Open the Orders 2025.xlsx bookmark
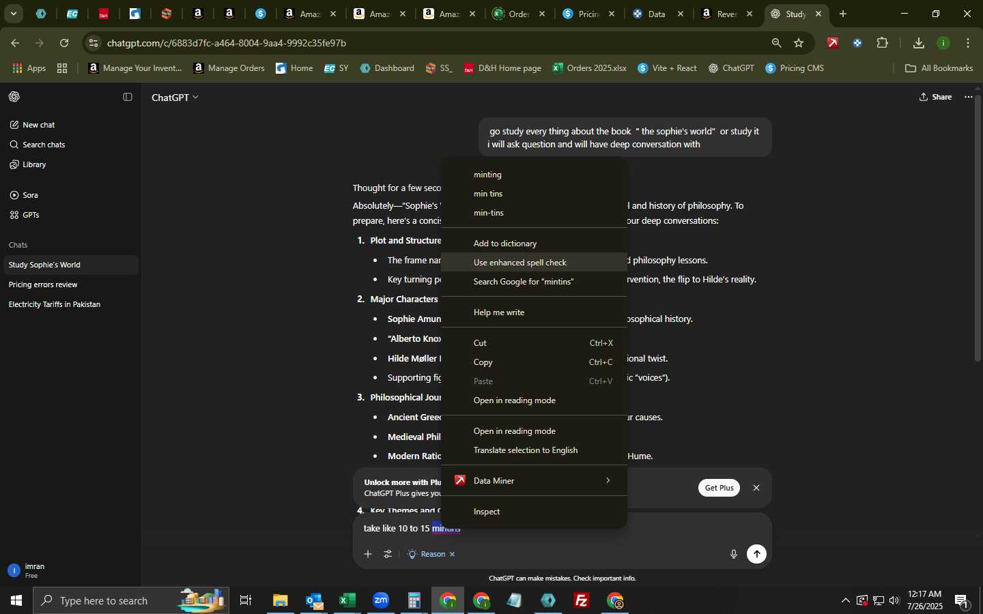Viewport: 983px width, 614px height. [589, 68]
